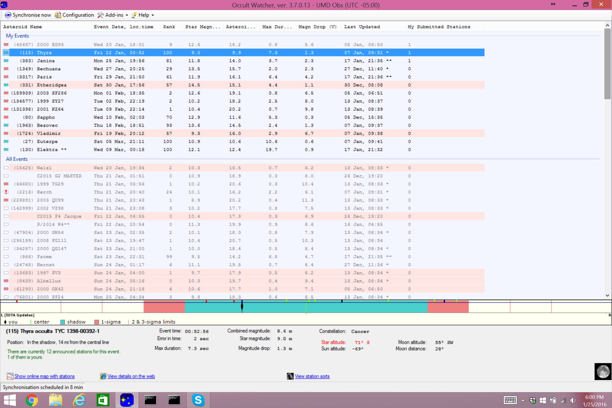Click the Synchronise now globe icon
This screenshot has height=408, width=612.
coord(8,15)
